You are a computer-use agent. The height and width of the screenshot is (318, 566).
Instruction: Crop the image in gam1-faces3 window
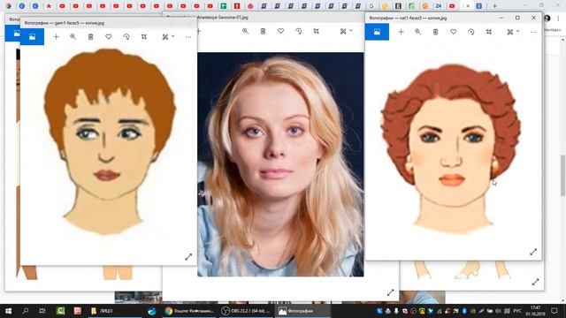[143, 37]
